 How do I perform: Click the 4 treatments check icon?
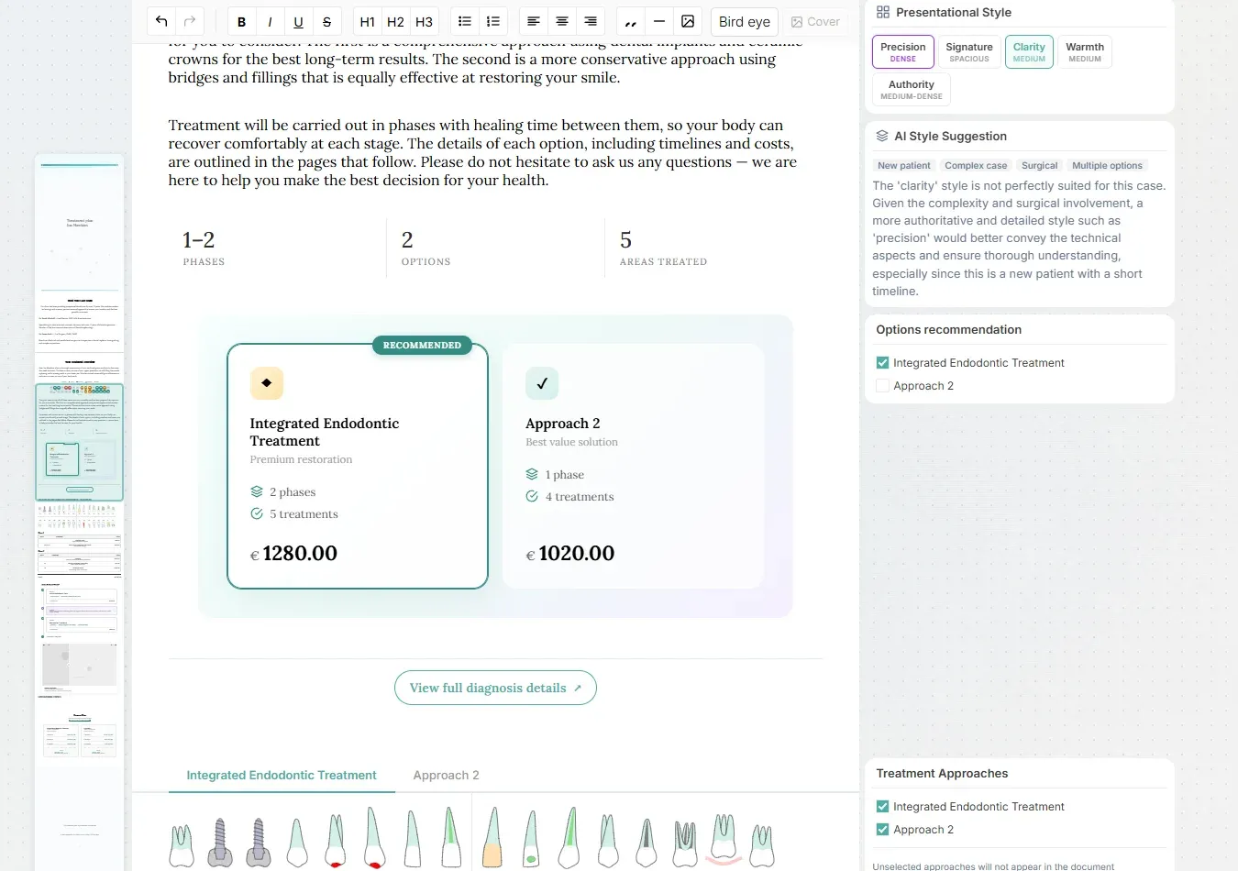coord(532,496)
